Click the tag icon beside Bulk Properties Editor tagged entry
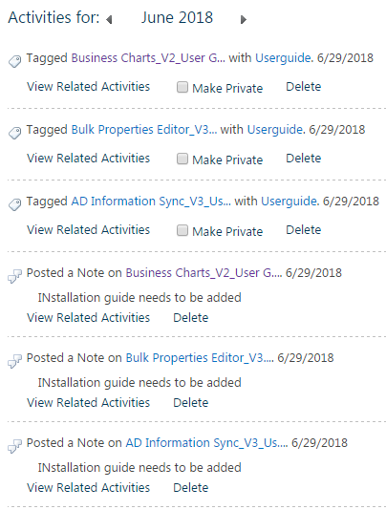The width and height of the screenshot is (386, 510). [x=14, y=133]
